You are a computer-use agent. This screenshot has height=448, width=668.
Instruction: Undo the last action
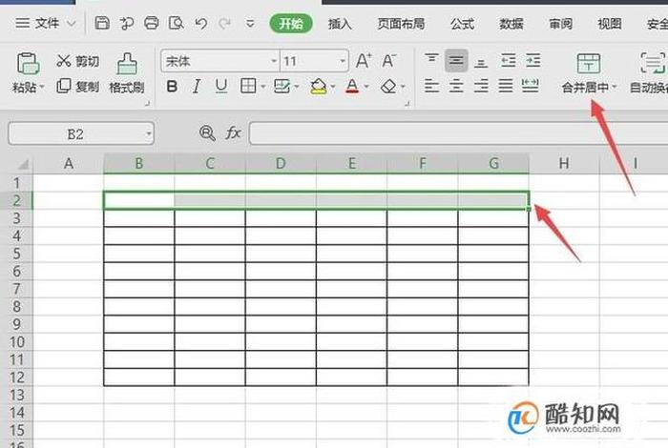tap(200, 24)
